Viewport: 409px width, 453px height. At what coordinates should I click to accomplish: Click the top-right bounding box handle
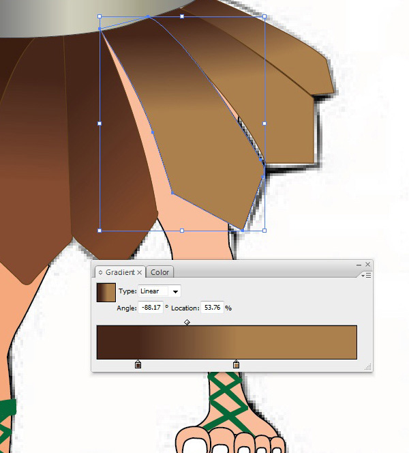pyautogui.click(x=264, y=16)
